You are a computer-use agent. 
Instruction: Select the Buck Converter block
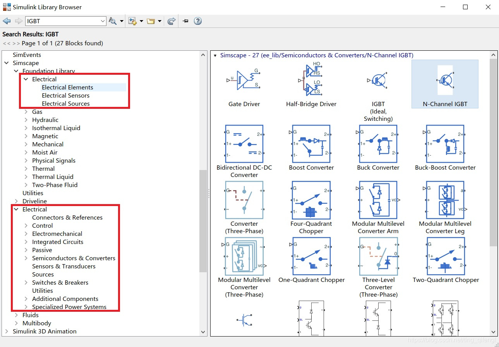tap(378, 148)
